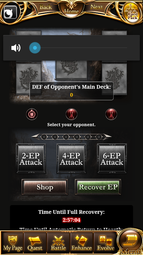
Task: Open the Battle crossed swords tab
Action: pyautogui.click(x=58, y=243)
